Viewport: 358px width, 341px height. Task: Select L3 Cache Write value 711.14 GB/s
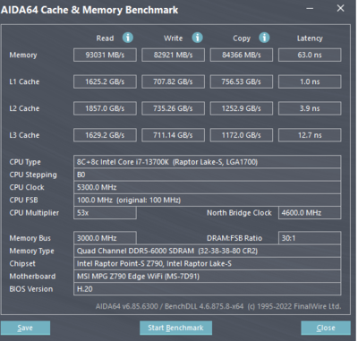pos(173,135)
